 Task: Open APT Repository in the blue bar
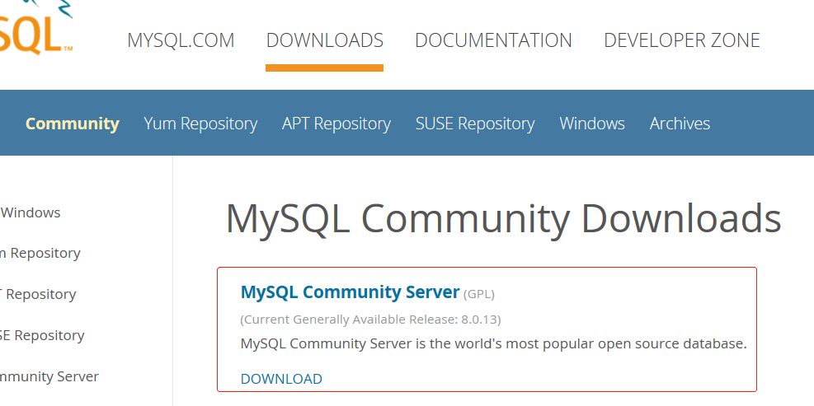pyautogui.click(x=336, y=124)
